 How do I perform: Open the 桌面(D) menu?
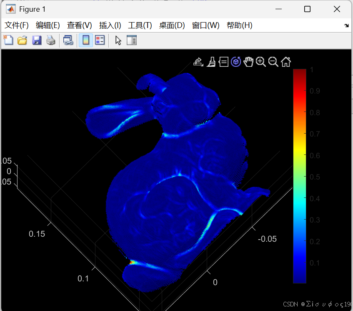pyautogui.click(x=172, y=25)
